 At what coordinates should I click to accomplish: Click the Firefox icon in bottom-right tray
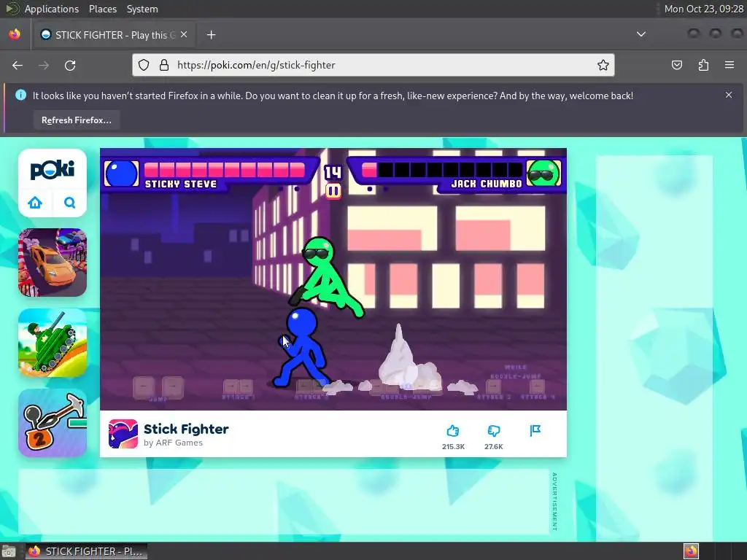click(x=691, y=551)
